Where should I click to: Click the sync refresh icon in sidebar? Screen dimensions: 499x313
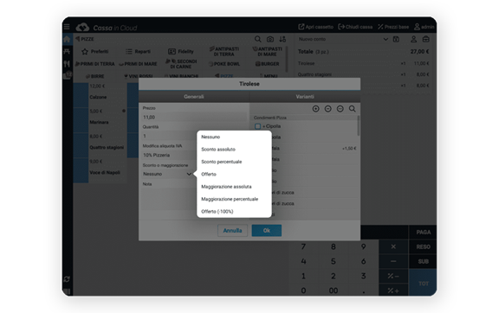tap(67, 279)
